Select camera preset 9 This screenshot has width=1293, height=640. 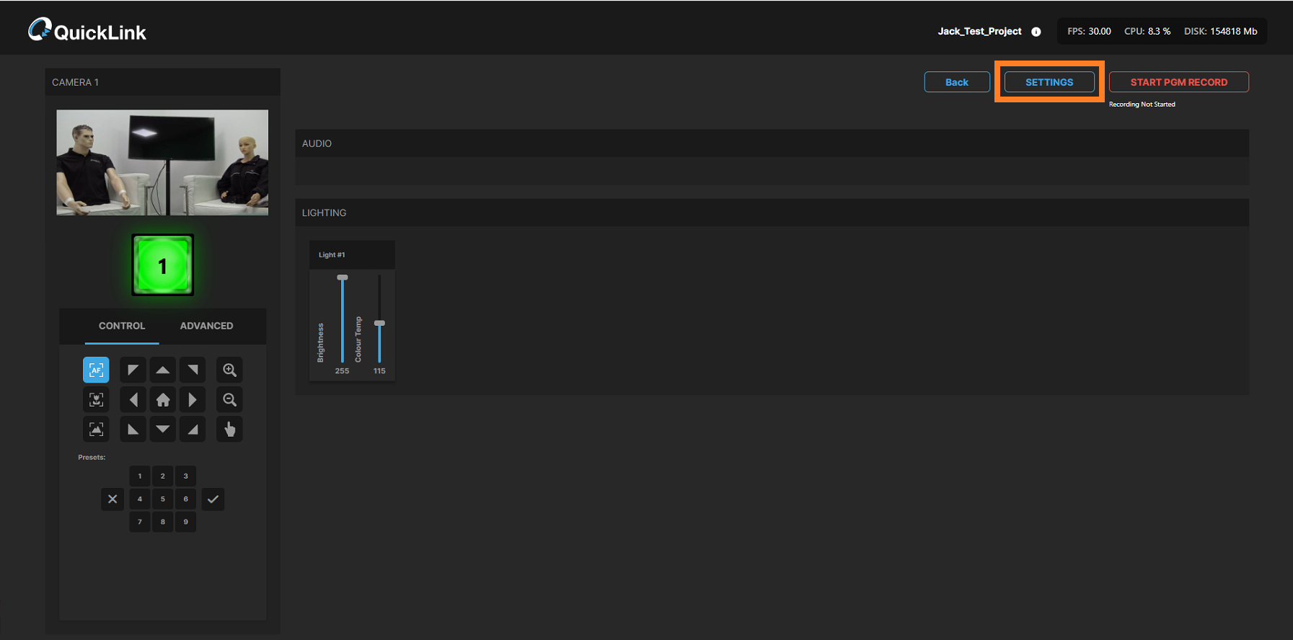pyautogui.click(x=186, y=522)
